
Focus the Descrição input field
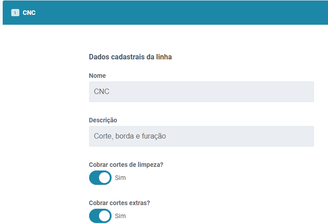[x=201, y=136]
